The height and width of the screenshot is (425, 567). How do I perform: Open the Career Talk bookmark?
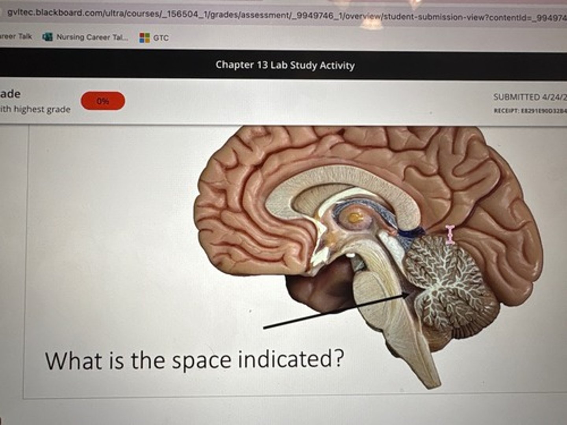coord(16,36)
